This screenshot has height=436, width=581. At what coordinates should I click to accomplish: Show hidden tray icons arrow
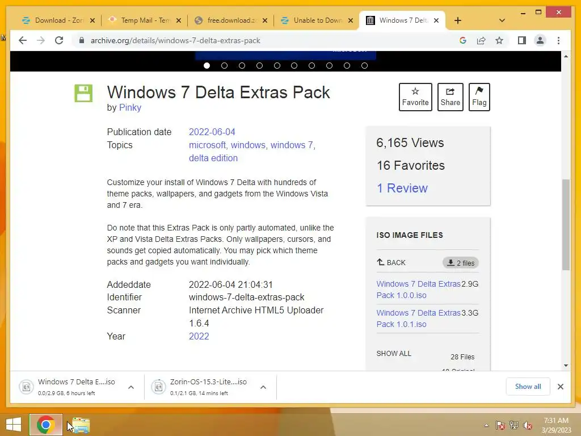(486, 425)
